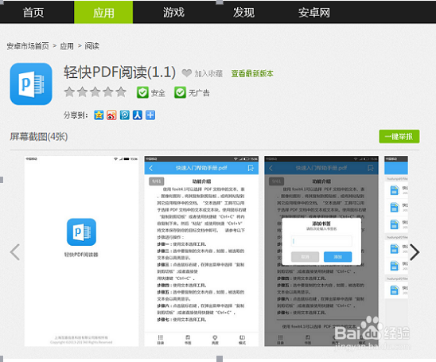Screen dimensions: 436x362
Task: Select the 应用 tab
Action: pos(103,13)
